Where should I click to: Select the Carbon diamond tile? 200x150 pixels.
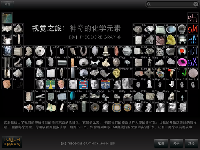tap(149, 29)
